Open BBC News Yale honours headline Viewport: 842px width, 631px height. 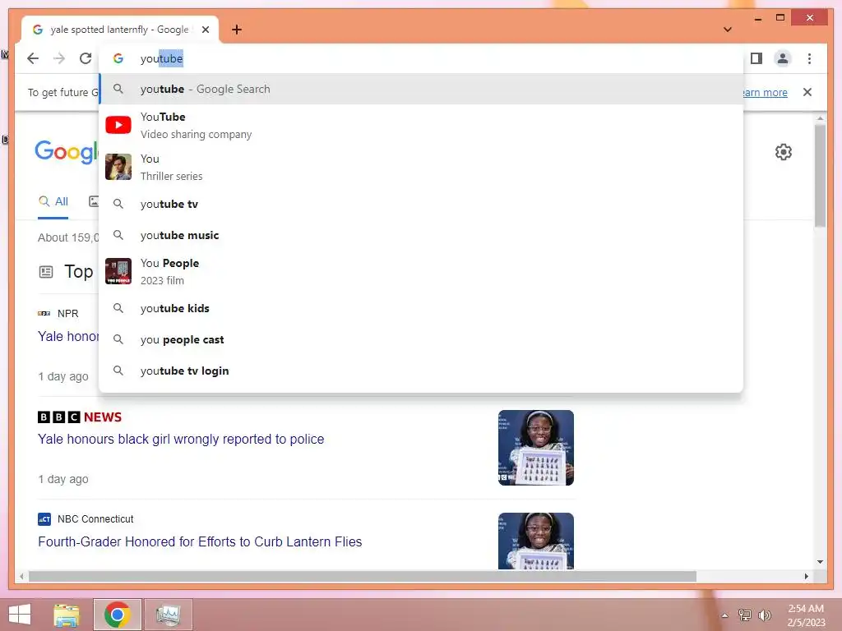tap(181, 439)
